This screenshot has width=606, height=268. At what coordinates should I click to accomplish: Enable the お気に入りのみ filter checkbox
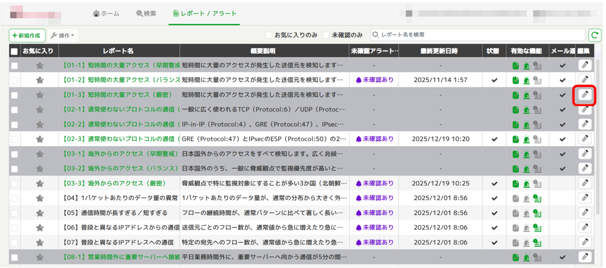point(269,35)
